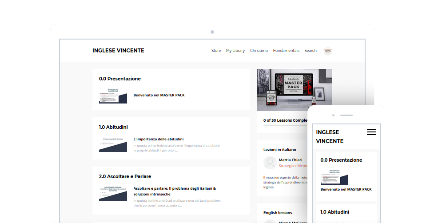The height and width of the screenshot is (223, 426).
Task: Click the INGLESE VINCENTE logo on desktop header
Action: (118, 51)
